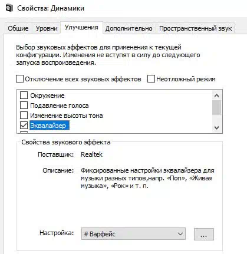Open the Дополнительно tab

point(129,28)
